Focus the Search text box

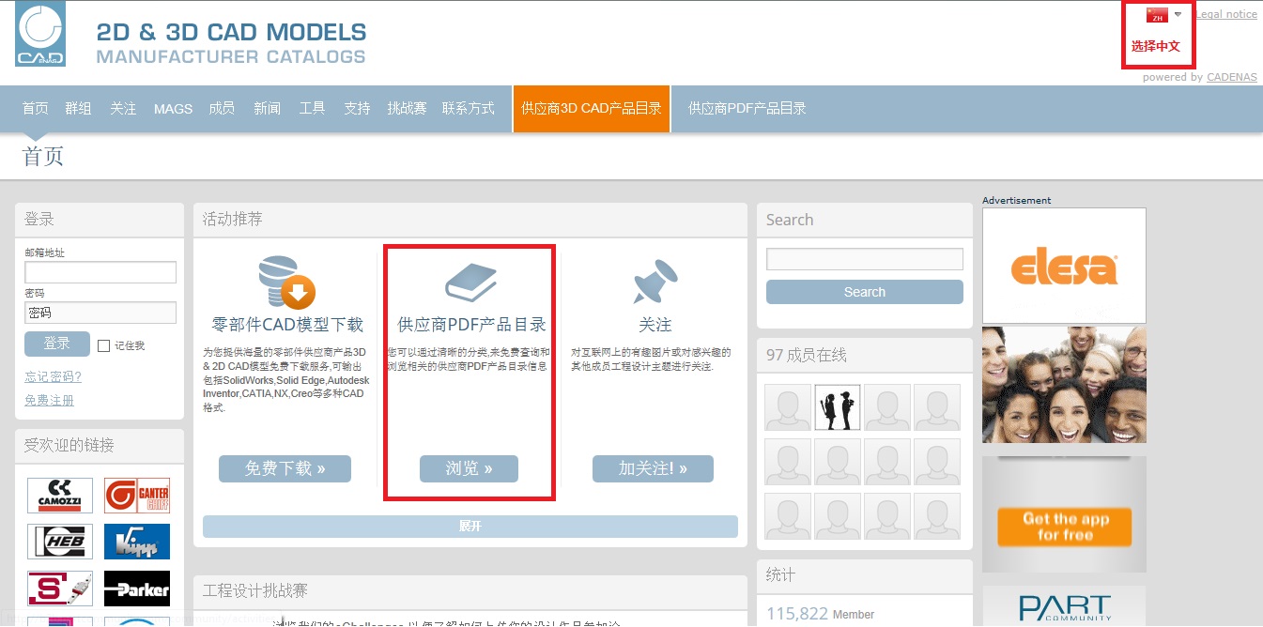click(x=865, y=259)
